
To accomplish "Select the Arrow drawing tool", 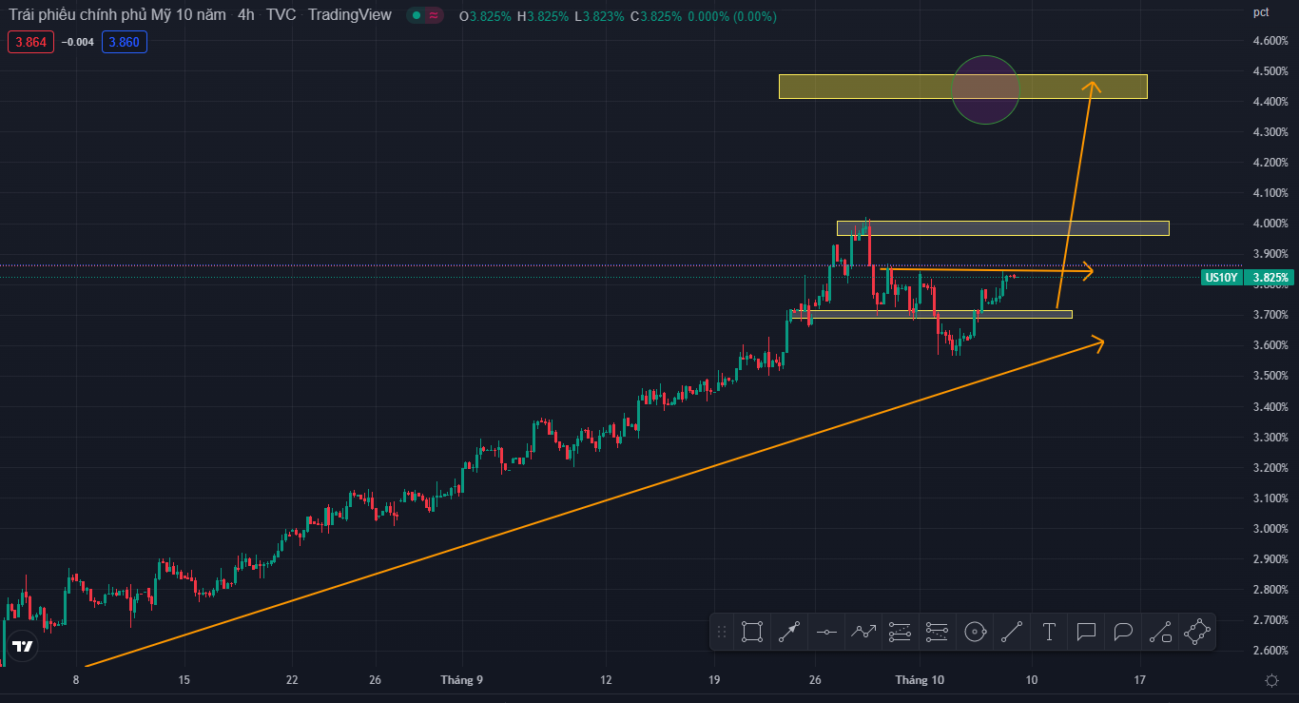I will (x=789, y=632).
